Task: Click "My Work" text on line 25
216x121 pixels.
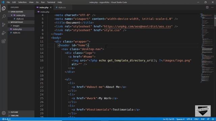Action: click(x=105, y=98)
